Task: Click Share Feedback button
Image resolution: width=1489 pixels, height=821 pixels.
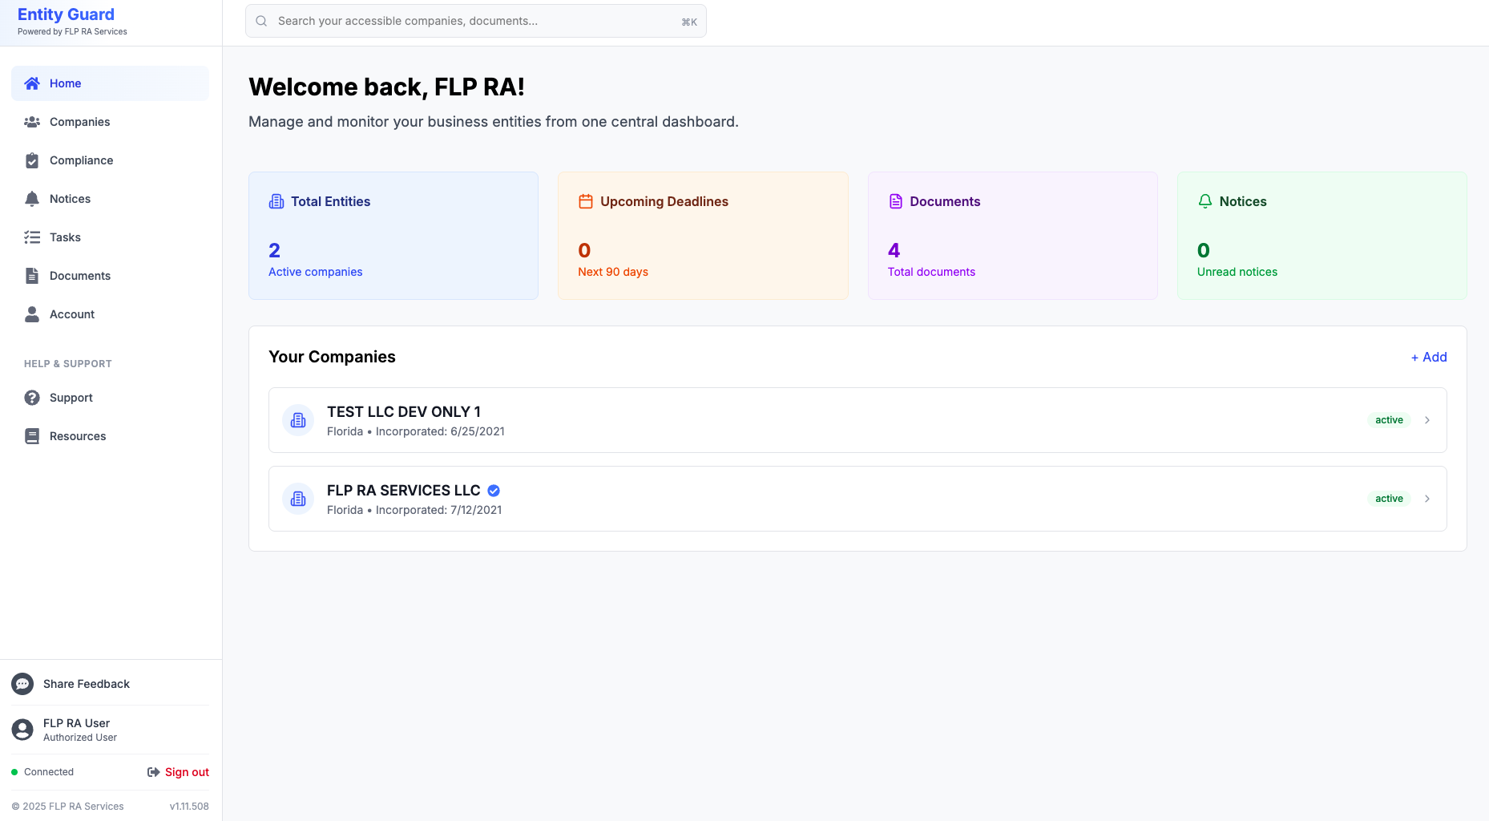Action: [111, 684]
